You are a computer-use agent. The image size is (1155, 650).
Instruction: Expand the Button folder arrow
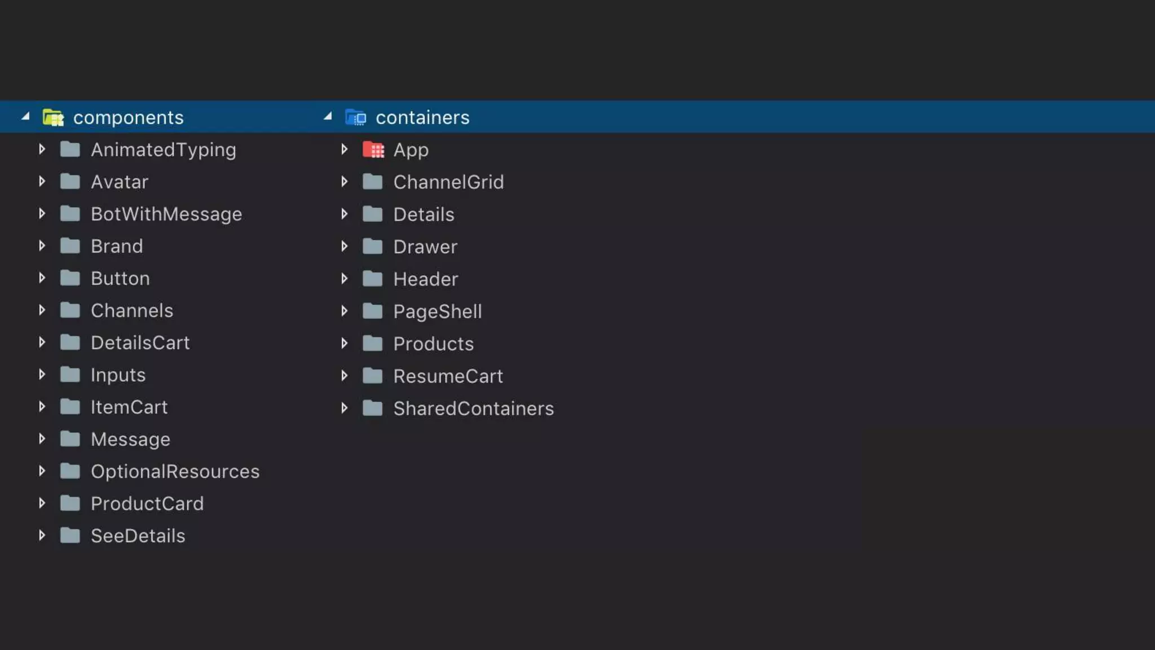42,278
